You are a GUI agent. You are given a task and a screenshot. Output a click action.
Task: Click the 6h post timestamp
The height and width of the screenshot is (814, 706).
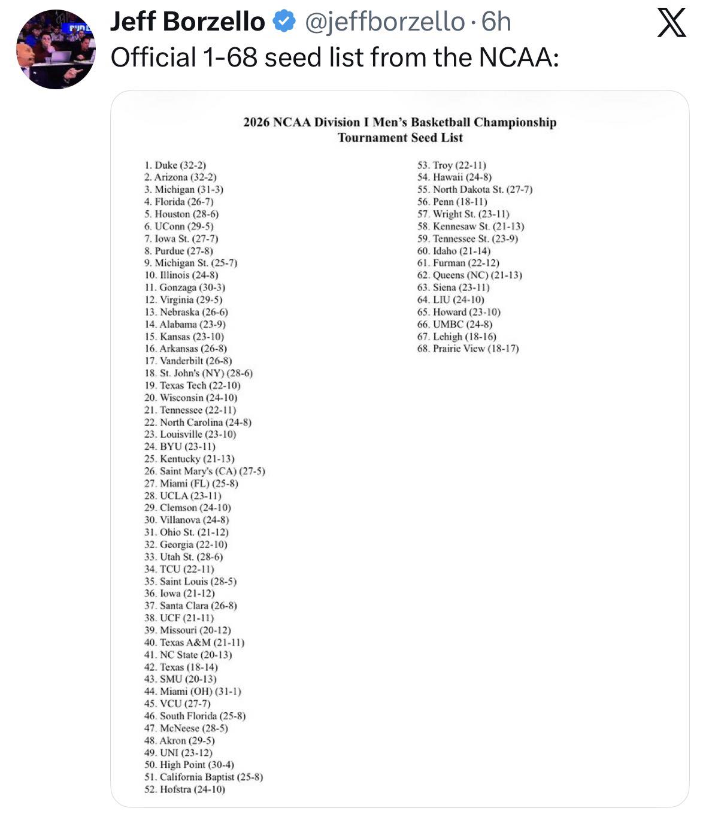coord(496,22)
